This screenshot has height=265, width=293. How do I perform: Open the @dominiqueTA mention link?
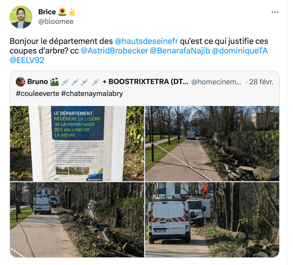240,51
